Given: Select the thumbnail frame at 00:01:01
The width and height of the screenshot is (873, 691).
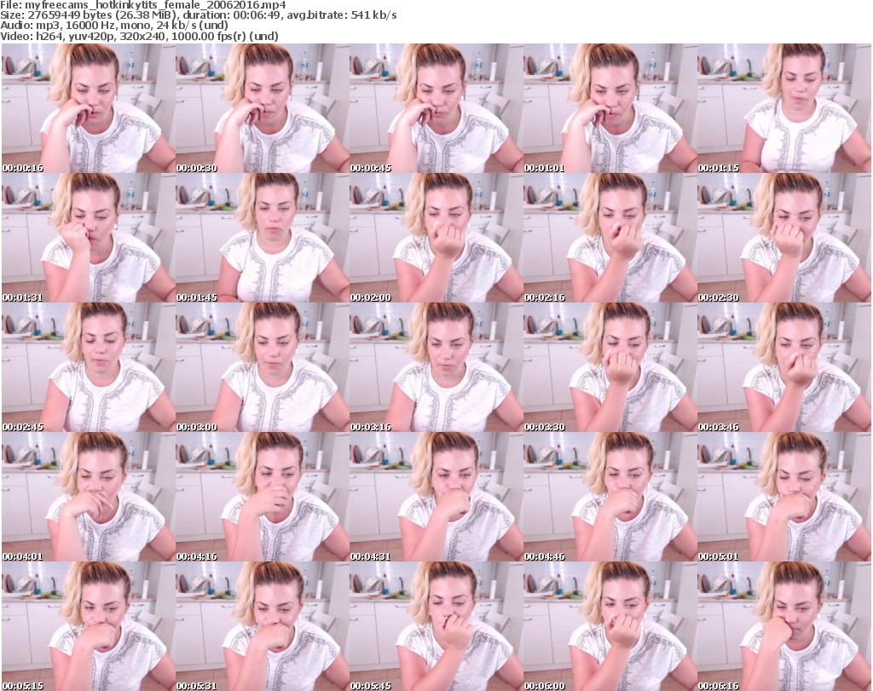Looking at the screenshot, I should point(610,108).
